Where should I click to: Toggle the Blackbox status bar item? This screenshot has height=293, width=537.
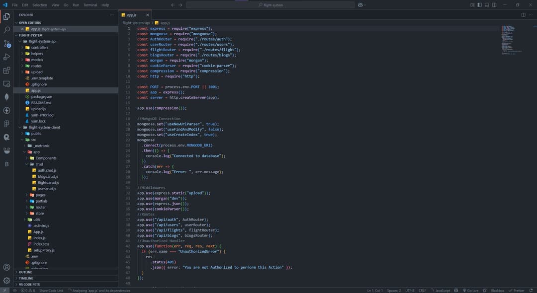click(x=497, y=290)
